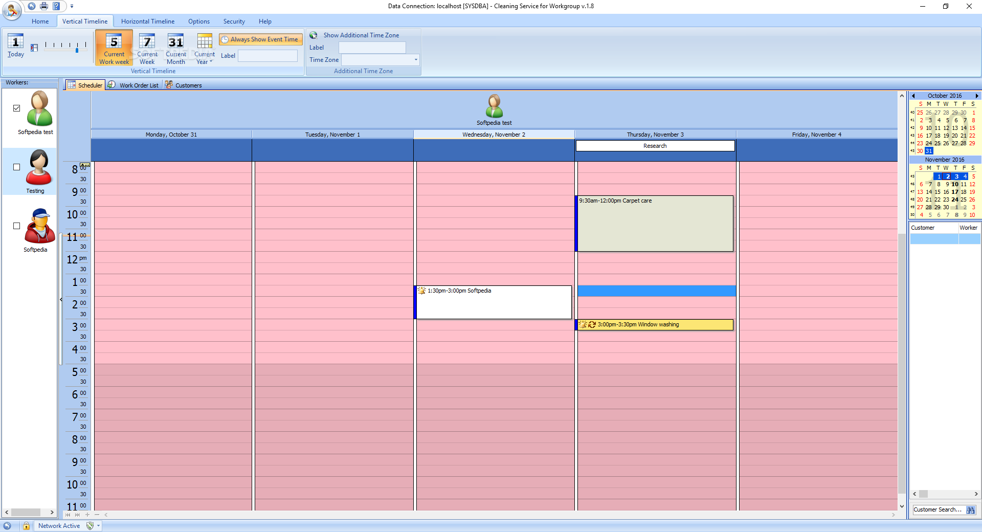Click the refresh icon in quick access toolbar
Screen dimensions: 982x532
32,6
